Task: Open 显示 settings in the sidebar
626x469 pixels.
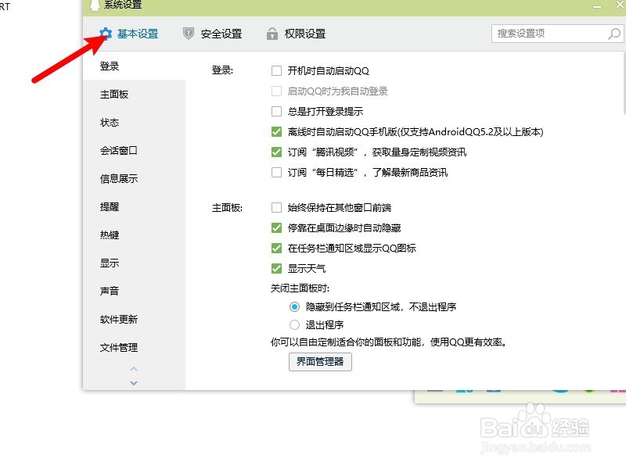Action: coord(134,263)
